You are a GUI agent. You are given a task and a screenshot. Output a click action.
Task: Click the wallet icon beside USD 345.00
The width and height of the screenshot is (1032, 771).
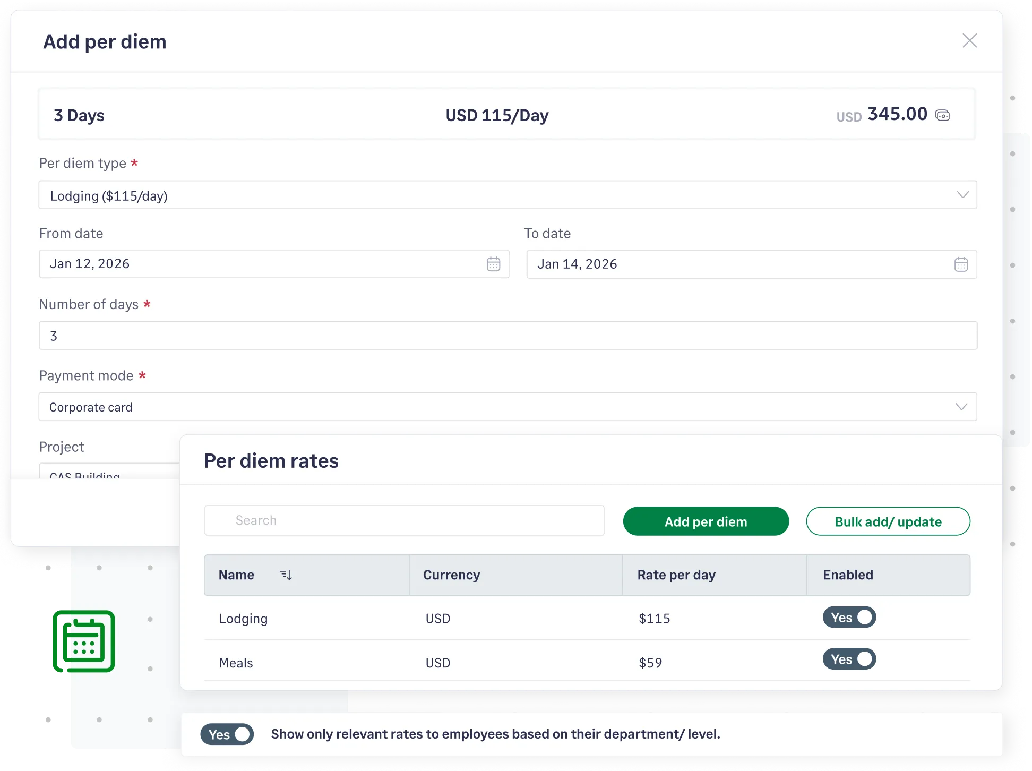[x=942, y=115]
